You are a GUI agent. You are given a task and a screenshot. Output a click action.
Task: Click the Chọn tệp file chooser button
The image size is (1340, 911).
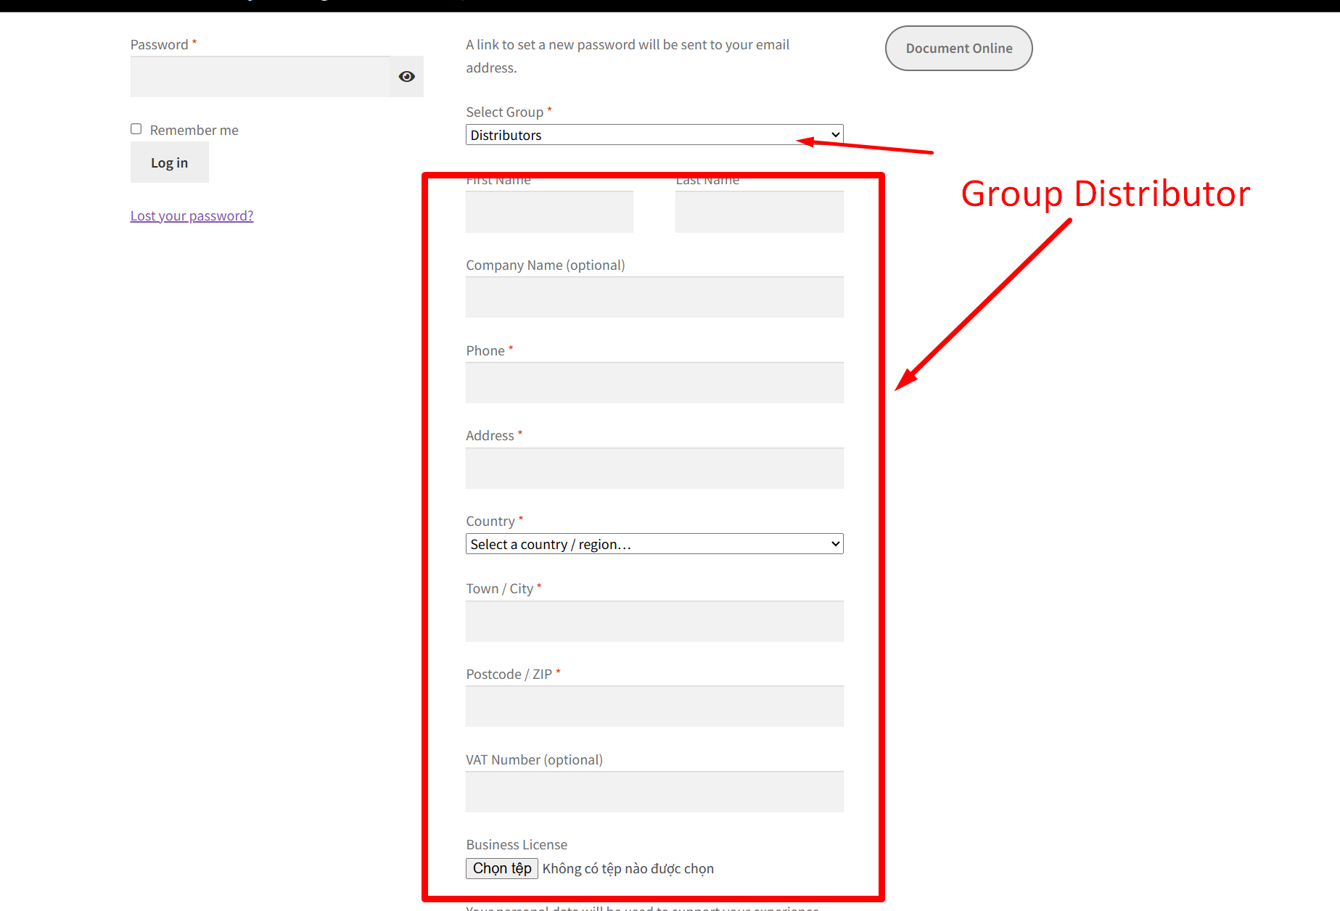pos(501,868)
